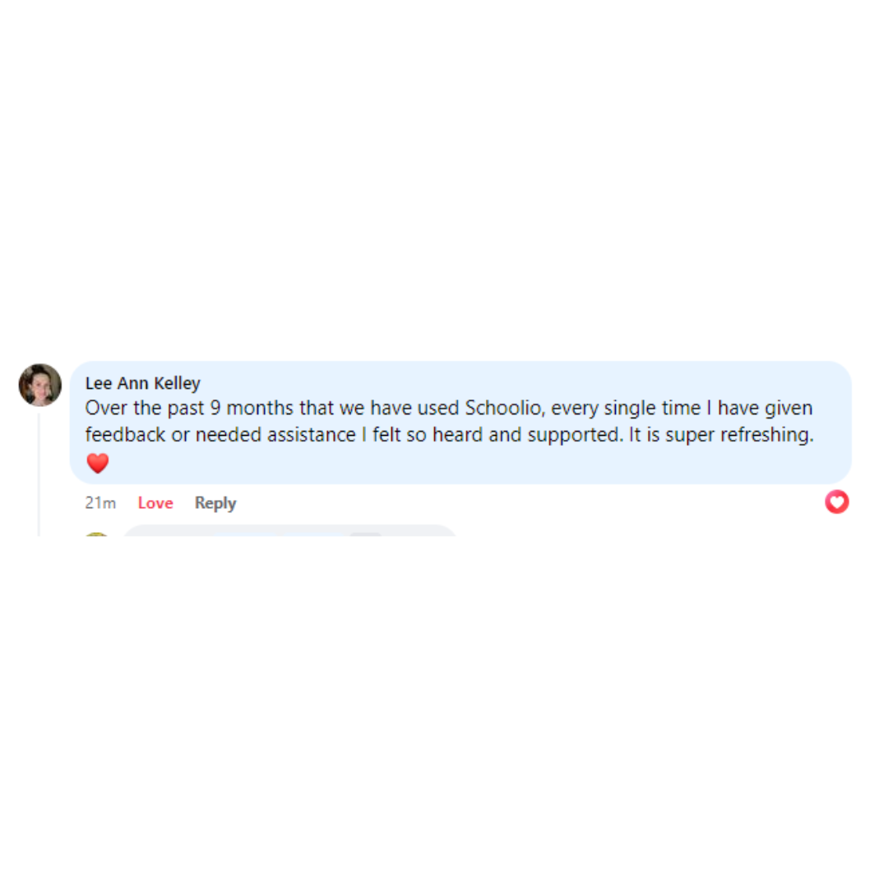Click the heart reaction badge on the comment

pyautogui.click(x=836, y=502)
